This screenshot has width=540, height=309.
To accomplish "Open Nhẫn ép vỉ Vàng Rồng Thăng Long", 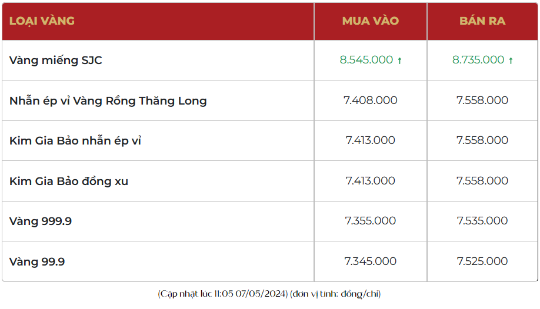I will coord(108,100).
